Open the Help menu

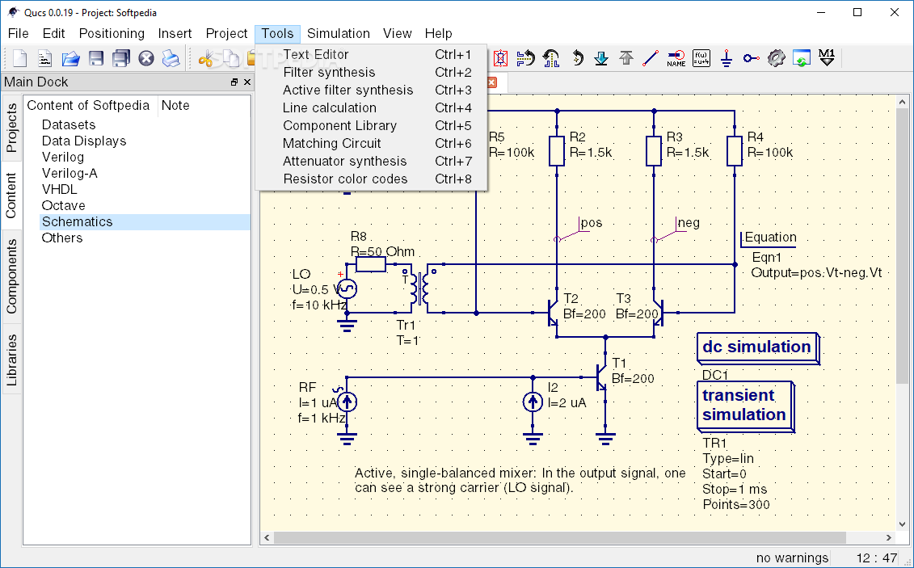pyautogui.click(x=438, y=33)
